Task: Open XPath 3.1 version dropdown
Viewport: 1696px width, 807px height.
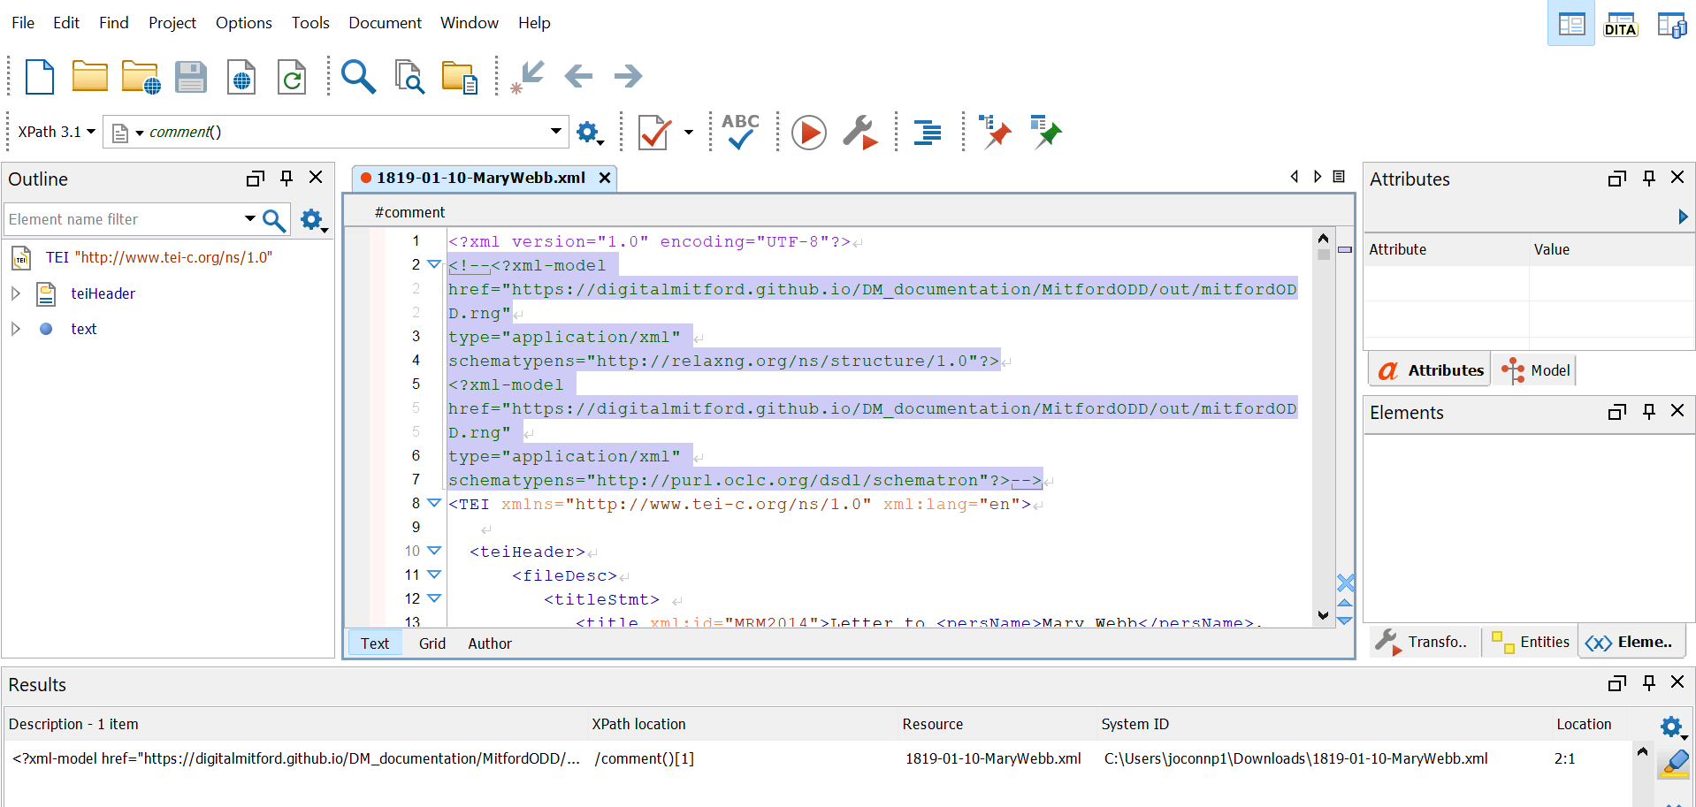Action: (x=57, y=132)
